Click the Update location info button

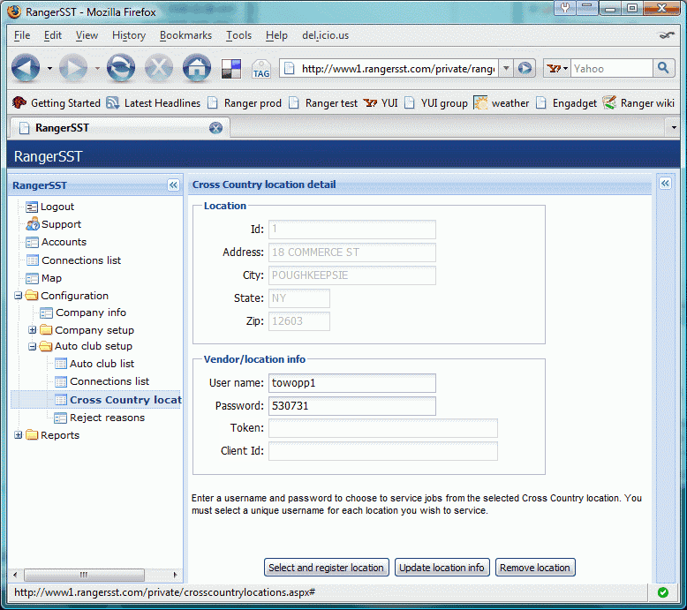[x=442, y=568]
